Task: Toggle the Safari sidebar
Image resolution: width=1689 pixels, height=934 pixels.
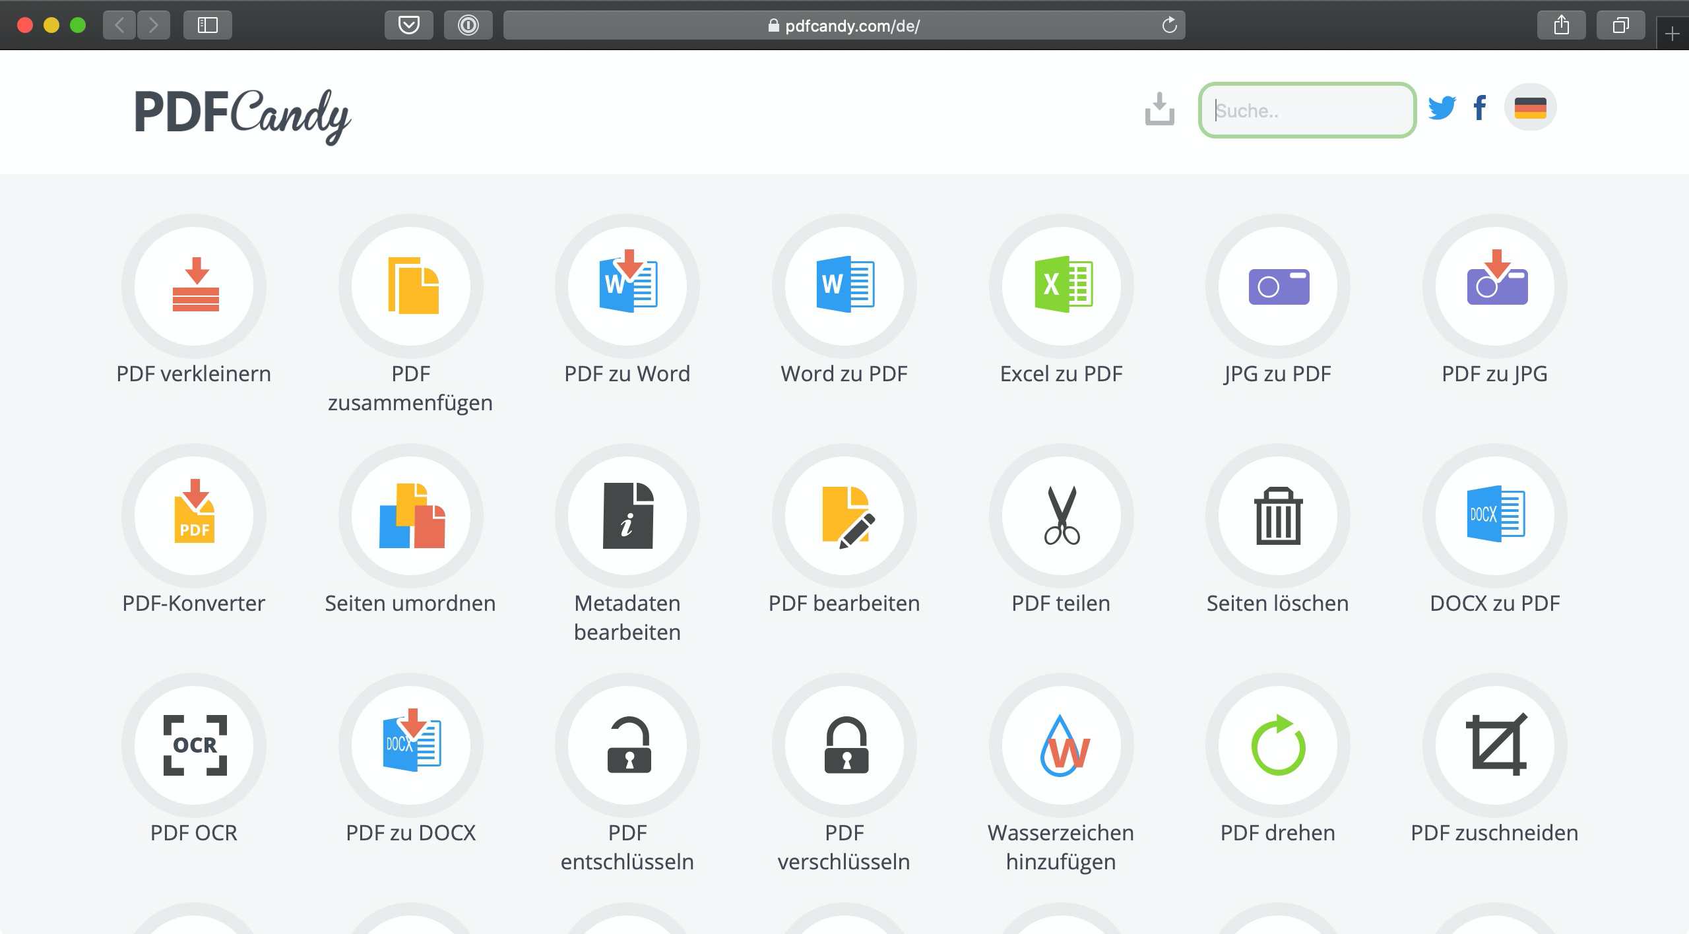Action: tap(208, 25)
